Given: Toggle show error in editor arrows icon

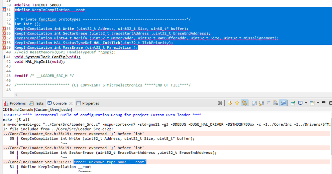Looking at the screenshot, I should click(x=244, y=103).
